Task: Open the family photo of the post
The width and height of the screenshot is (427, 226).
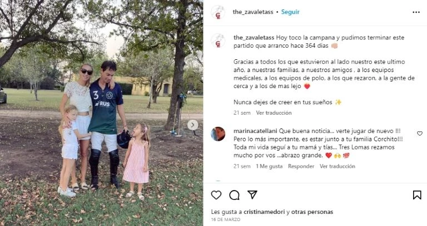Action: tap(101, 113)
